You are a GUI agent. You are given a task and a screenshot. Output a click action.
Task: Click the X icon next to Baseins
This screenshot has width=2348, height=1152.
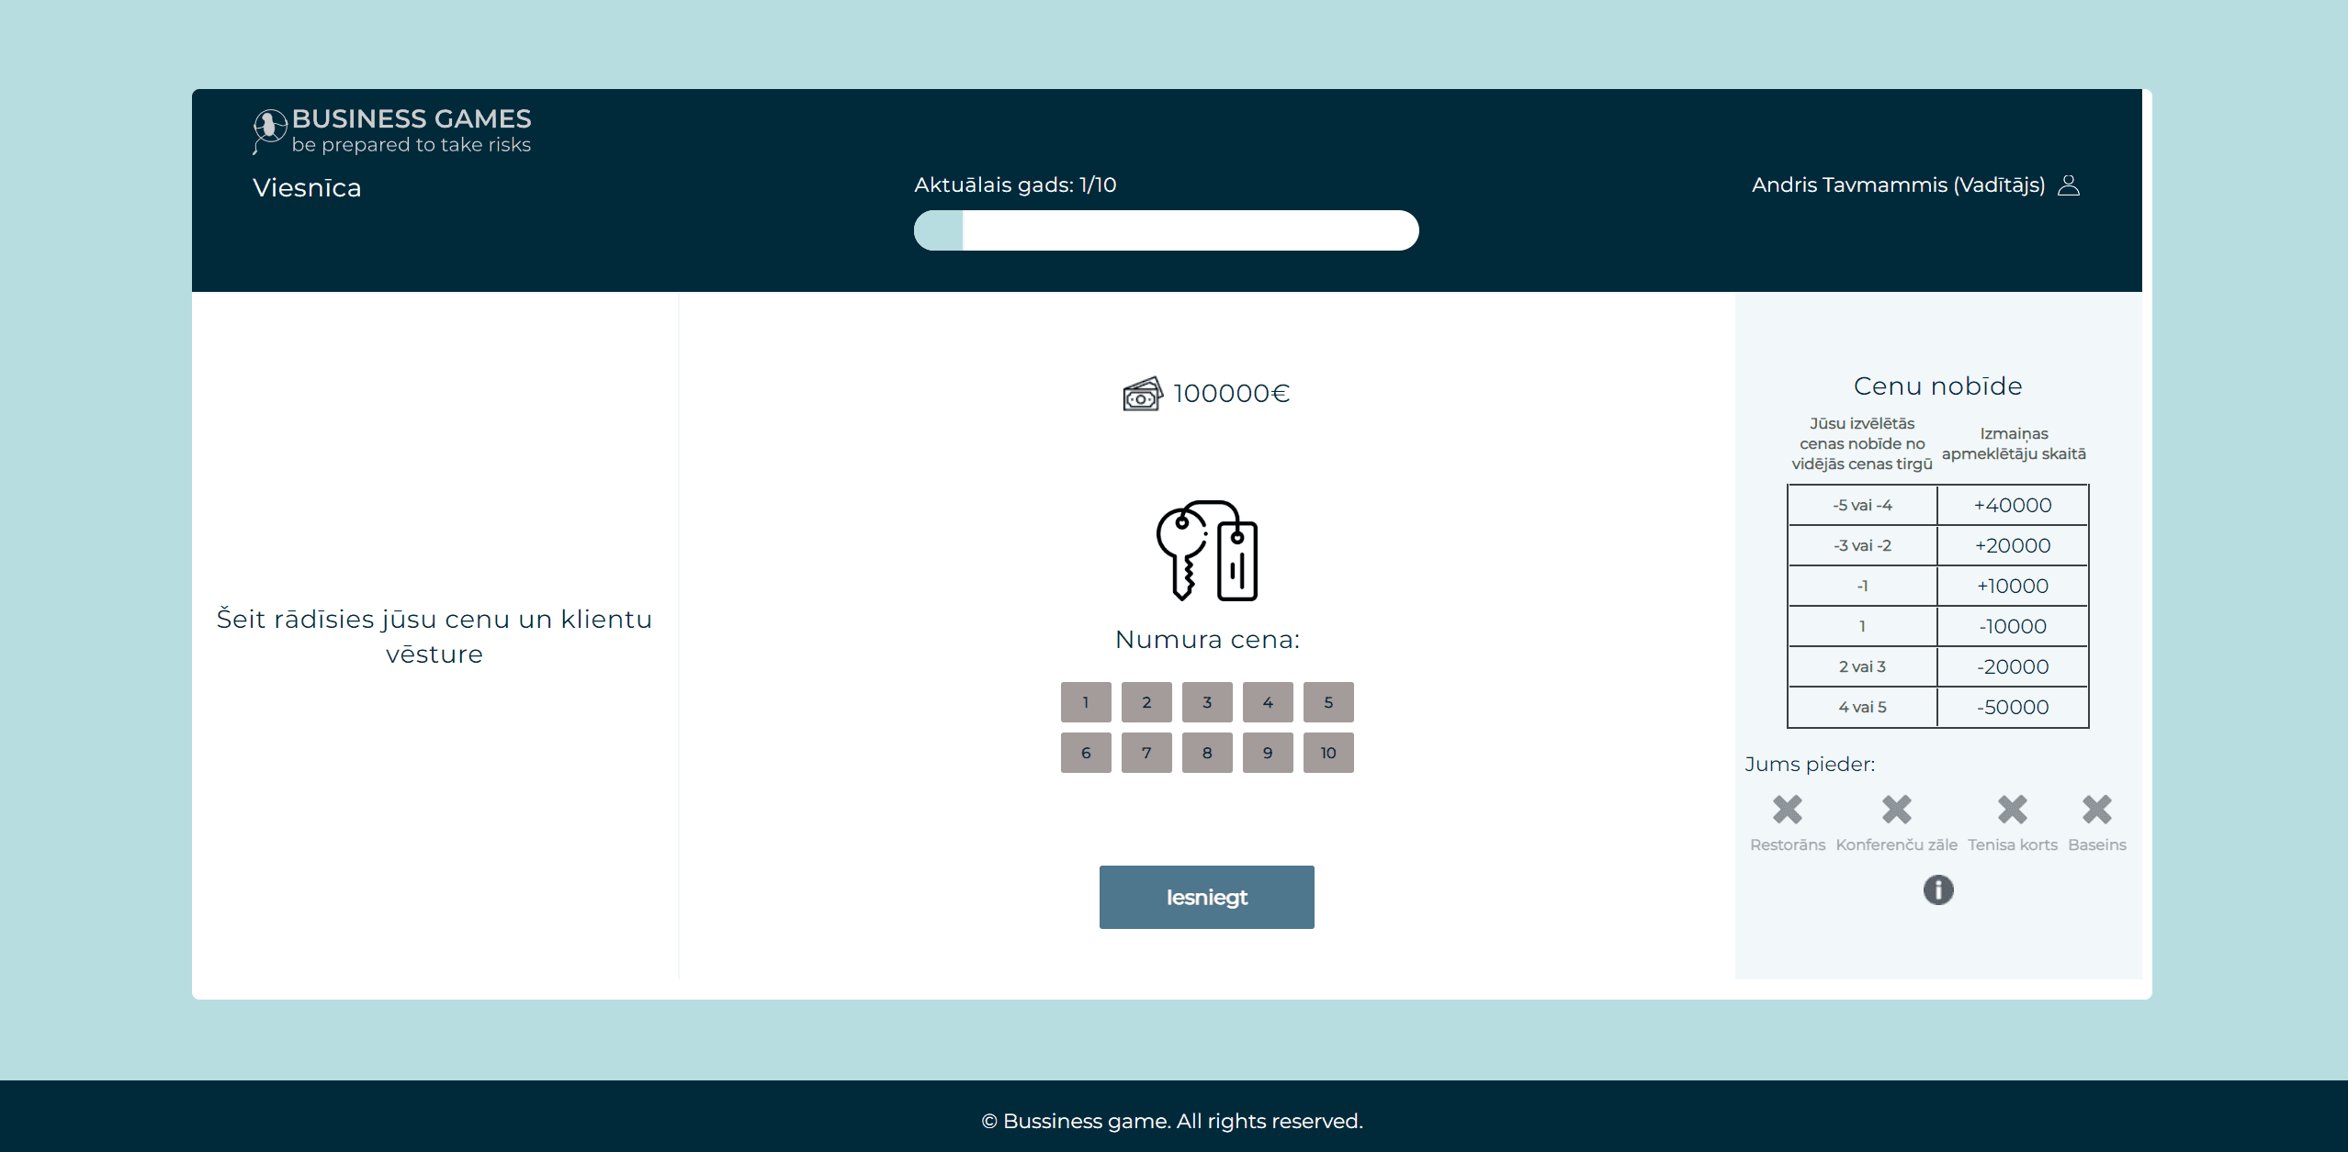tap(2098, 810)
